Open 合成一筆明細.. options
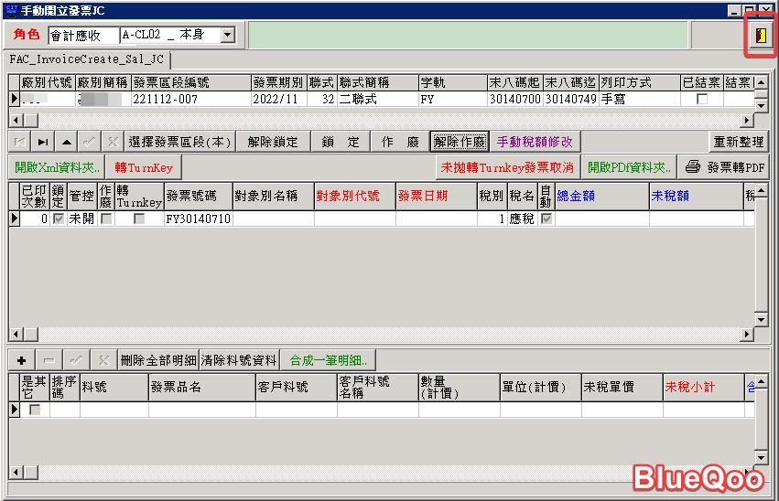 pos(329,360)
